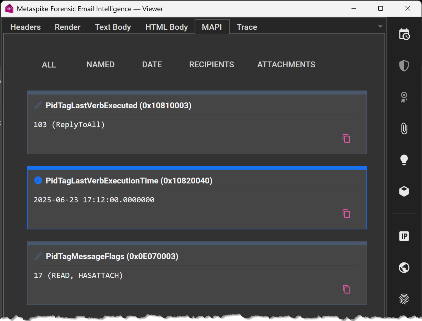This screenshot has height=321, width=422.
Task: Expand the tab overflow dropdown arrow
Action: pyautogui.click(x=380, y=27)
